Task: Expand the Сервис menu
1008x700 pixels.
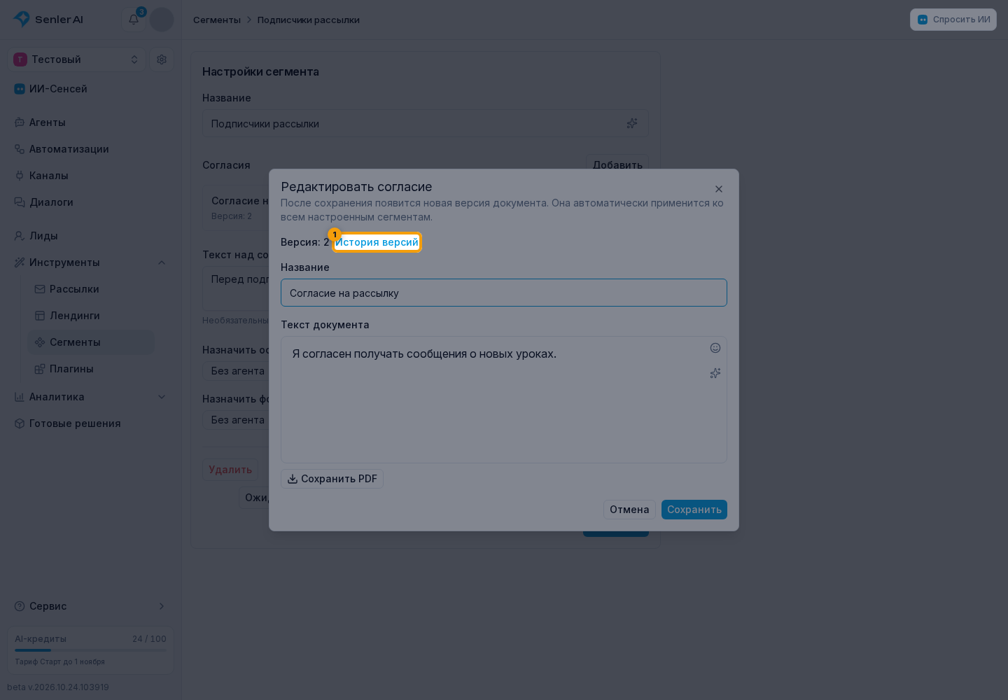Action: coord(90,606)
